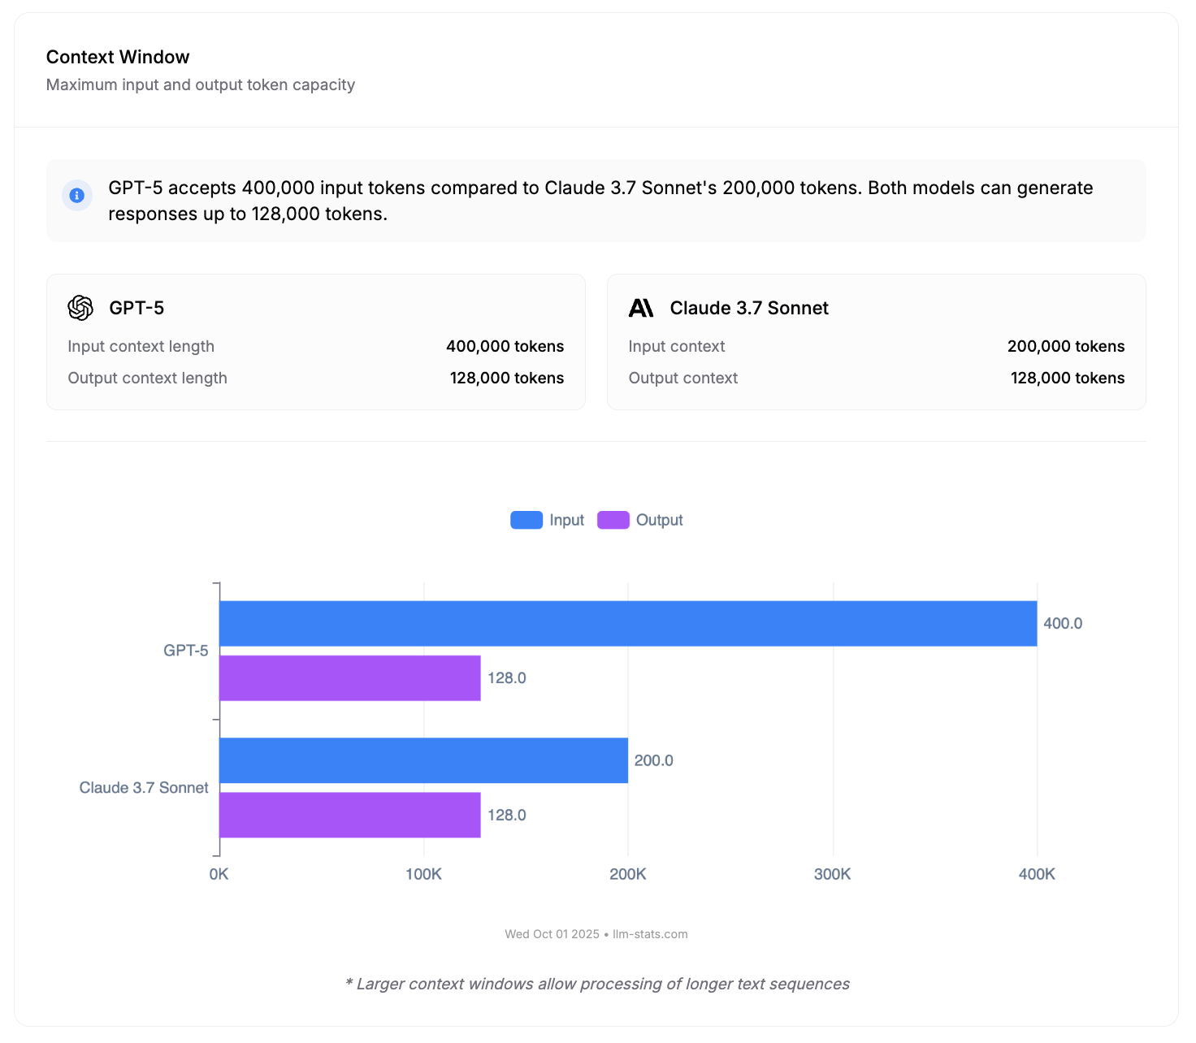The image size is (1196, 1043).
Task: Click the GPT-5 blue input bar
Action: pyautogui.click(x=627, y=624)
